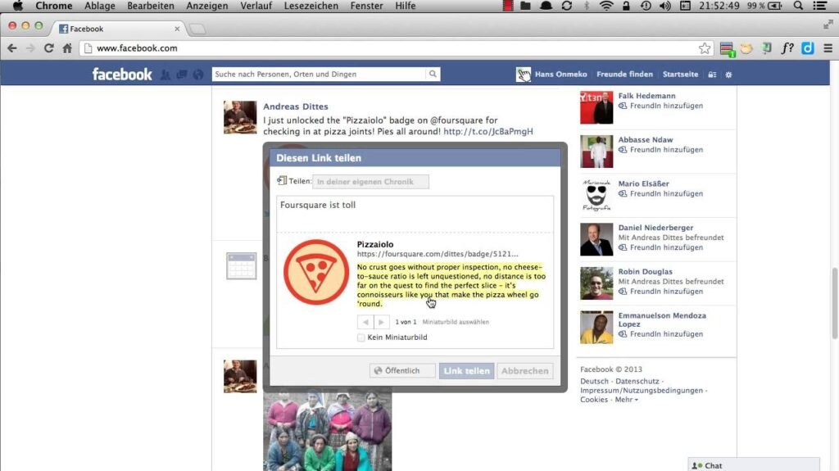
Task: Open the Verlauf menu
Action: [x=256, y=6]
